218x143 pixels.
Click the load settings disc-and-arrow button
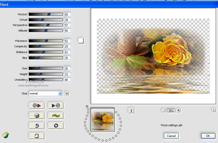tap(37, 106)
